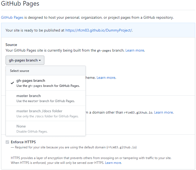The height and width of the screenshot is (170, 196).
Task: Toggle the Enforce HTTPS checkbox
Action: coord(7,142)
